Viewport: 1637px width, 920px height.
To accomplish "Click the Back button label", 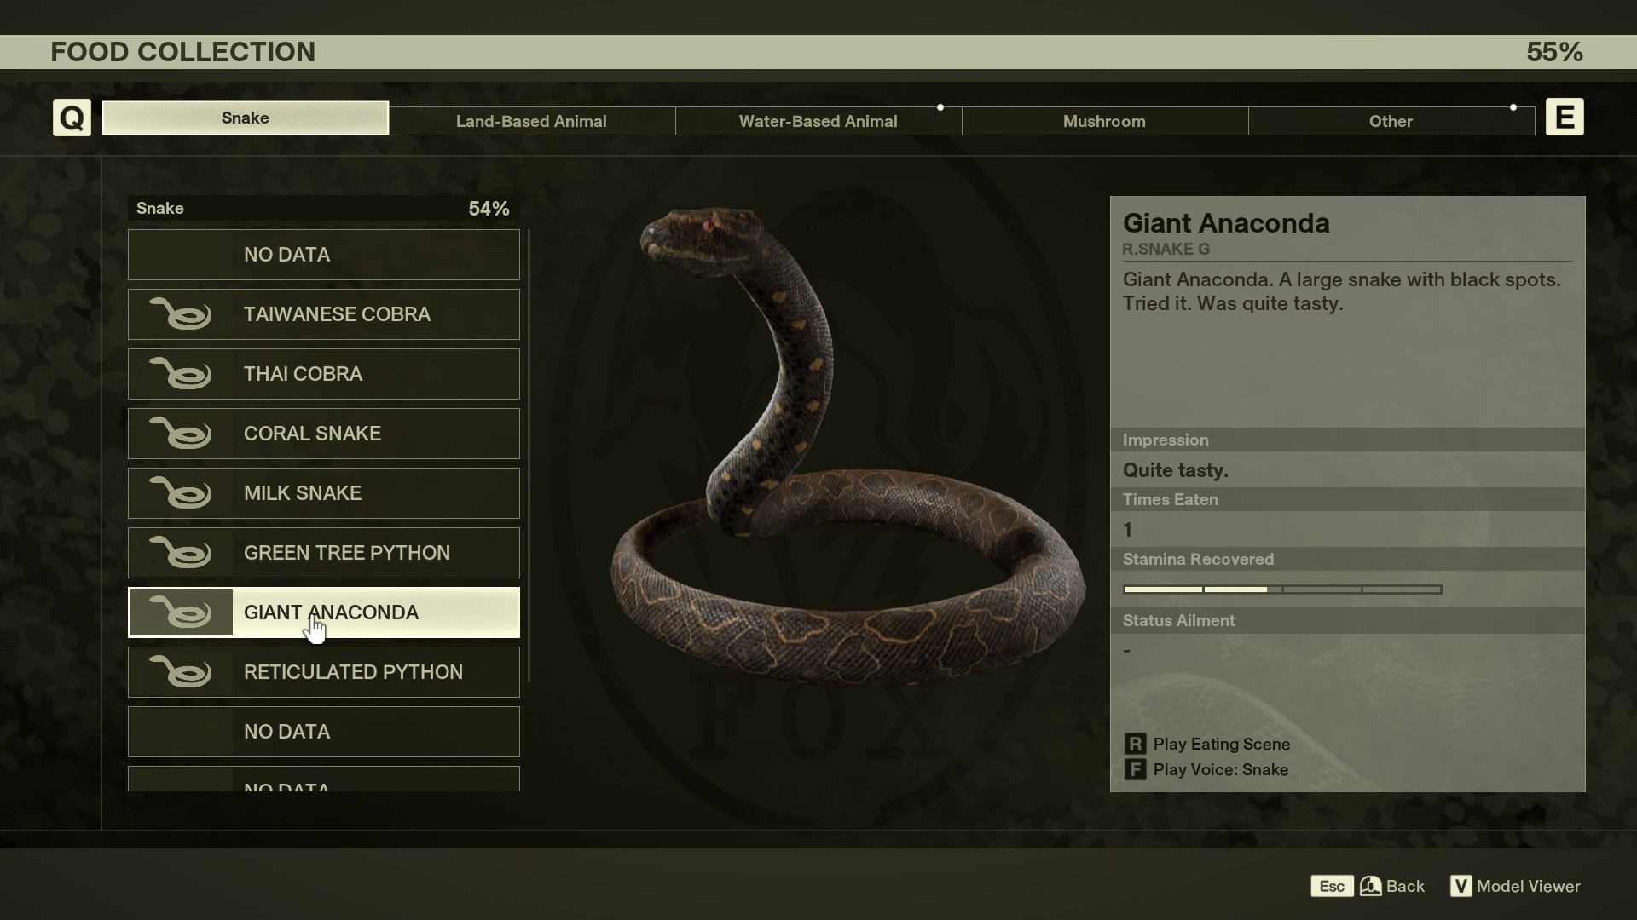I will pyautogui.click(x=1405, y=886).
